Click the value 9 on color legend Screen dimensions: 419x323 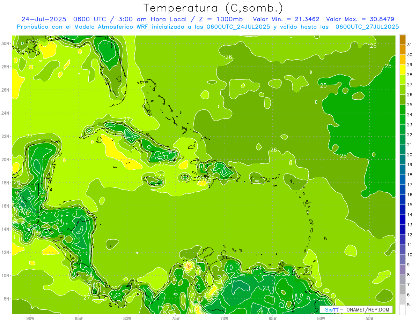[409, 265]
